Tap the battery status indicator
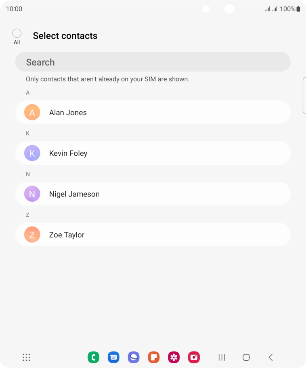The width and height of the screenshot is (306, 368). point(298,9)
